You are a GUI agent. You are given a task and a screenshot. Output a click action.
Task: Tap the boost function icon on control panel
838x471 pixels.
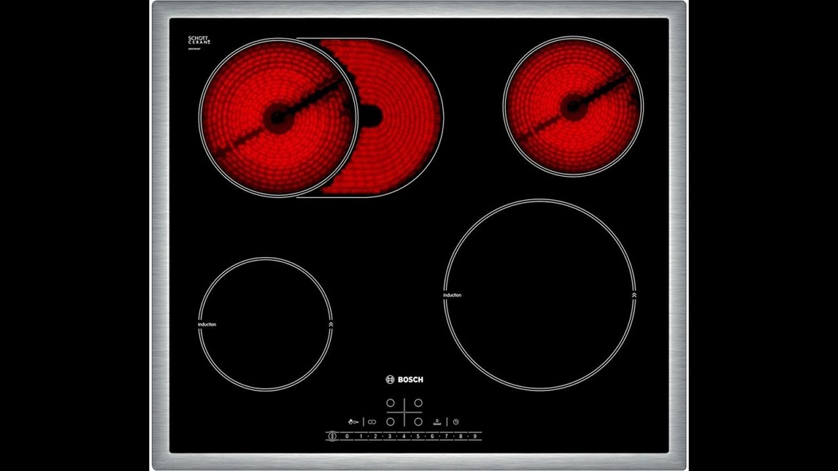pos(437,422)
